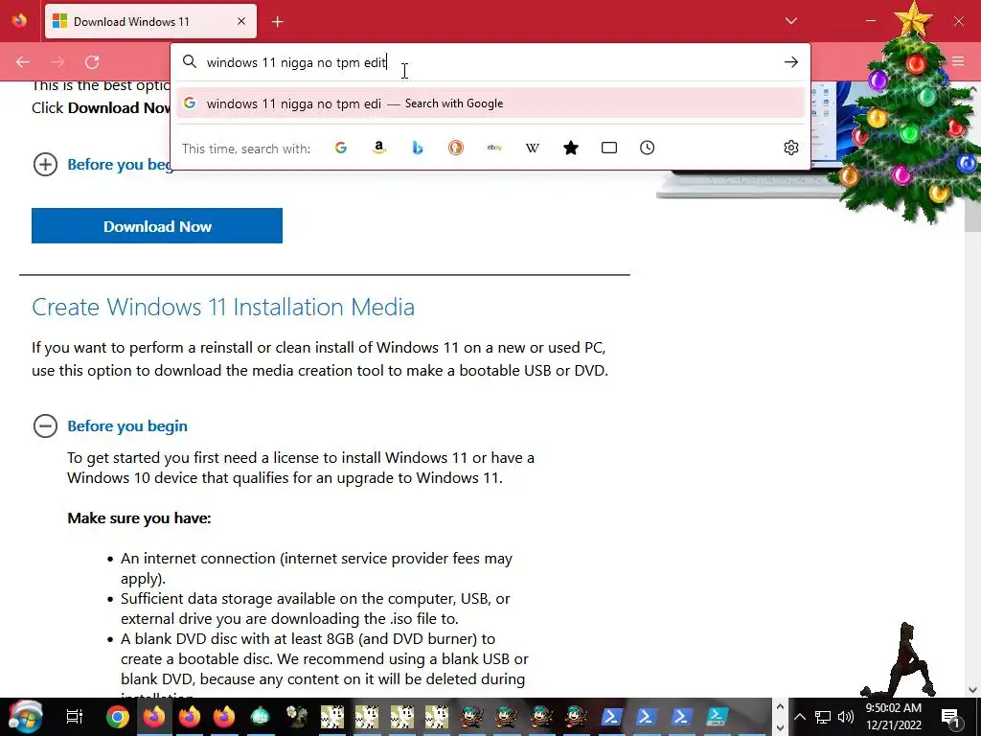Reload the current page
The height and width of the screenshot is (736, 981).
coord(92,62)
